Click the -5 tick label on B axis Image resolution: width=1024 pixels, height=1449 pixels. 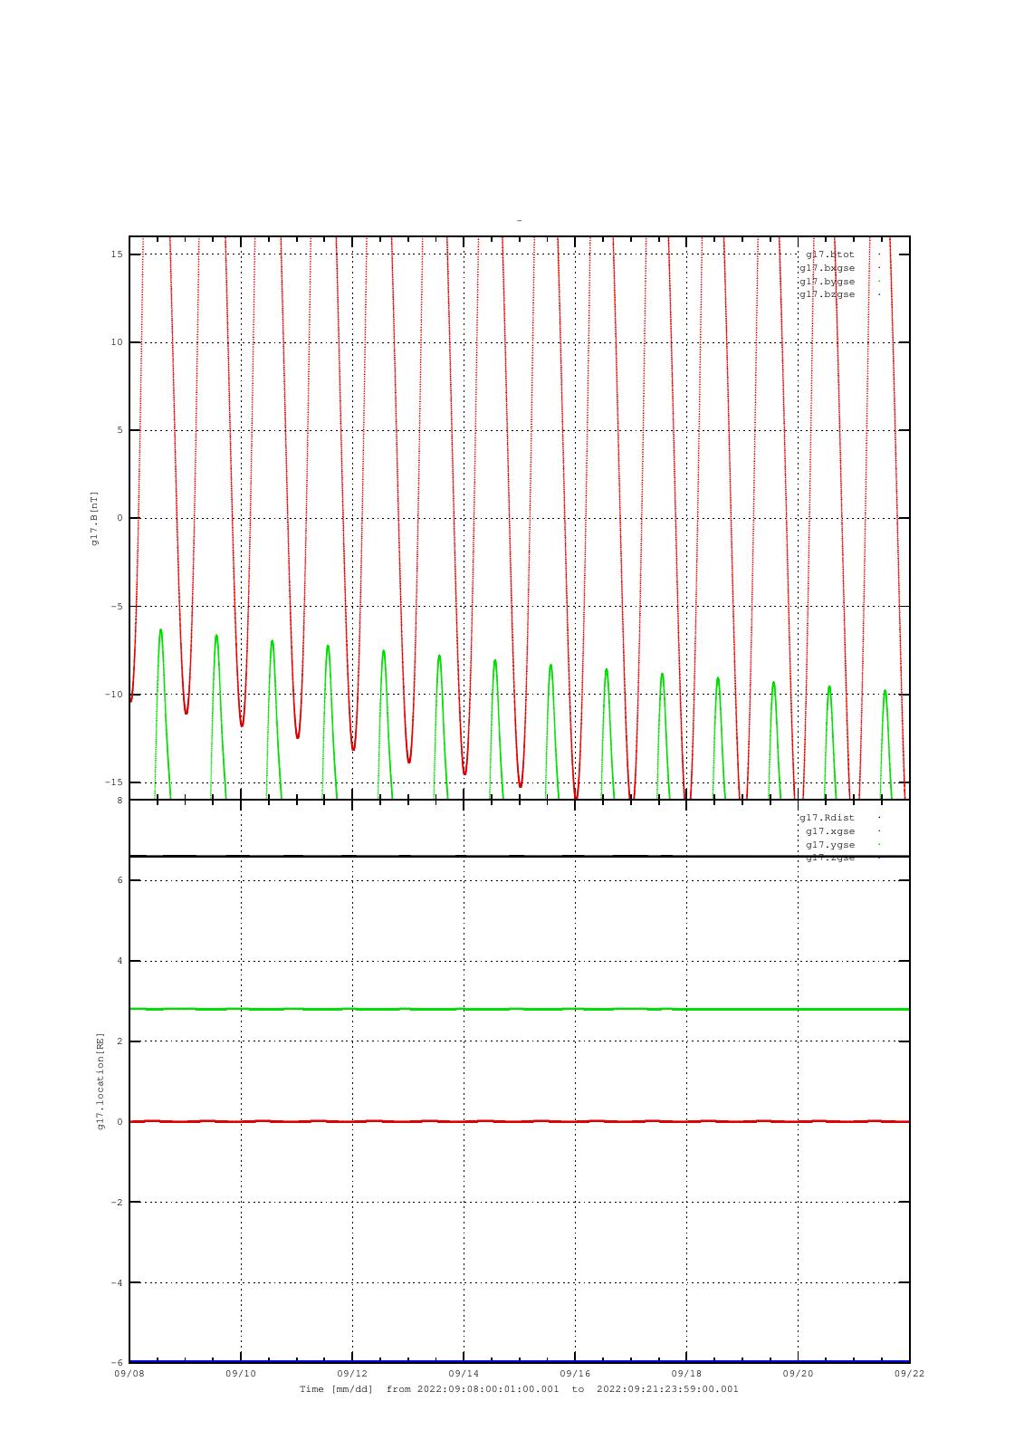pyautogui.click(x=117, y=607)
